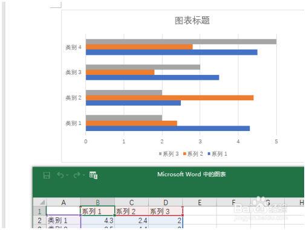
Task: Click the Redo arrow icon
Action: click(77, 175)
